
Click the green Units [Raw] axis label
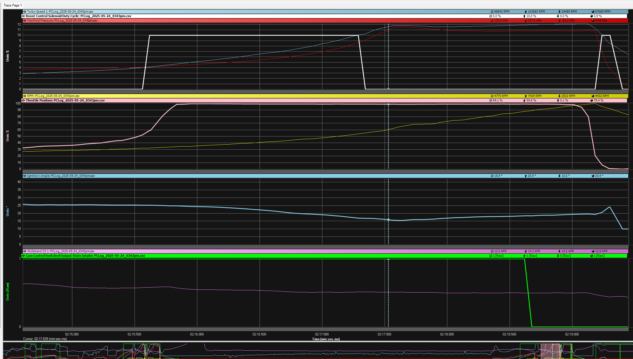pyautogui.click(x=8, y=291)
